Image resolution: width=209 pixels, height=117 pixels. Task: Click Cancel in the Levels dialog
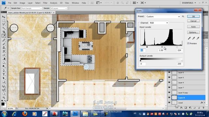(193, 21)
